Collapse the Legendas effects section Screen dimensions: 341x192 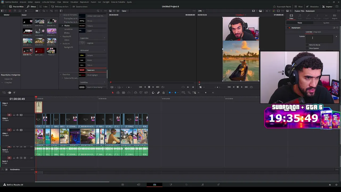[x=104, y=38]
